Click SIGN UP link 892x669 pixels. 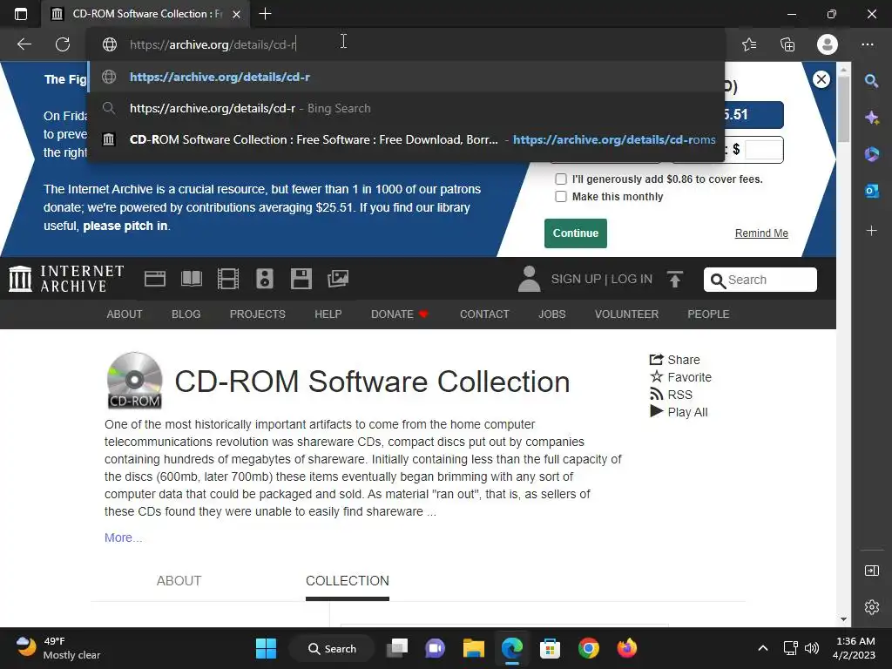tap(576, 280)
